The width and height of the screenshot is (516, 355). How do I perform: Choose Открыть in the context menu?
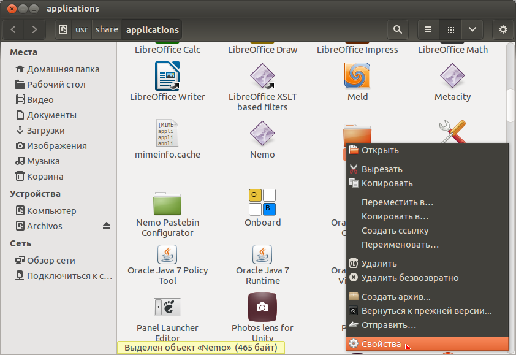(x=427, y=150)
